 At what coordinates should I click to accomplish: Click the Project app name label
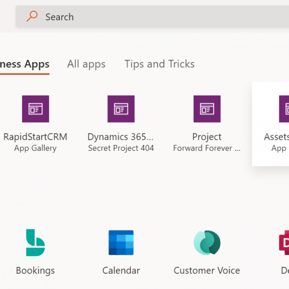click(207, 137)
